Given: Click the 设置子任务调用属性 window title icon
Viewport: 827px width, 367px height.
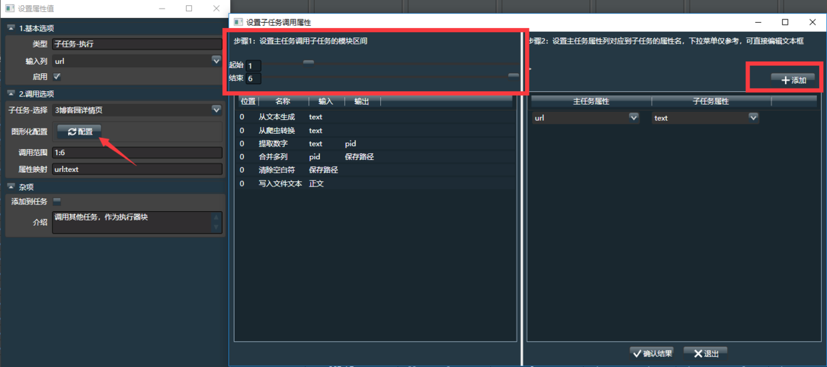Looking at the screenshot, I should [238, 22].
